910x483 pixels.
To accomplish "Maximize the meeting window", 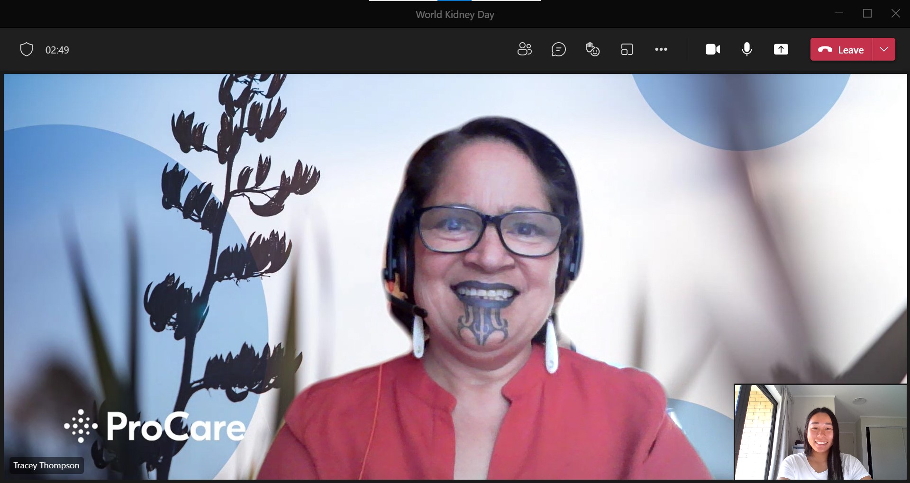I will pyautogui.click(x=867, y=14).
